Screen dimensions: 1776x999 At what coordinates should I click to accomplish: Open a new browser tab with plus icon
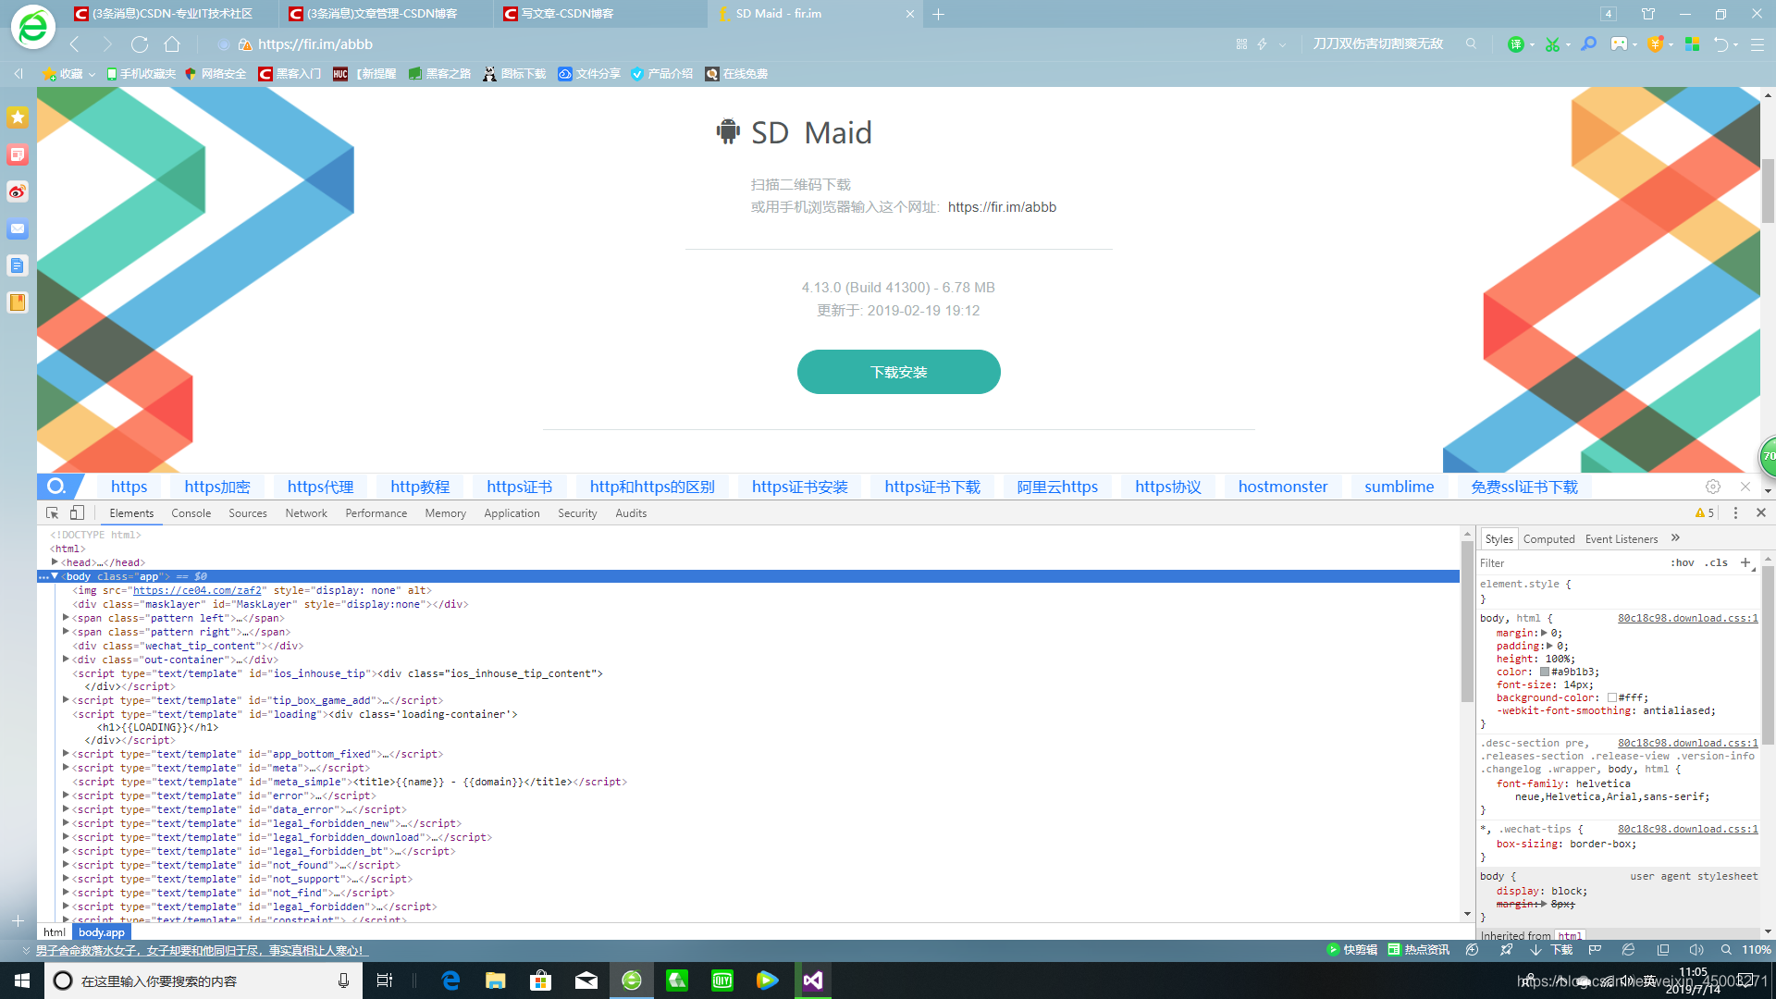click(x=938, y=14)
